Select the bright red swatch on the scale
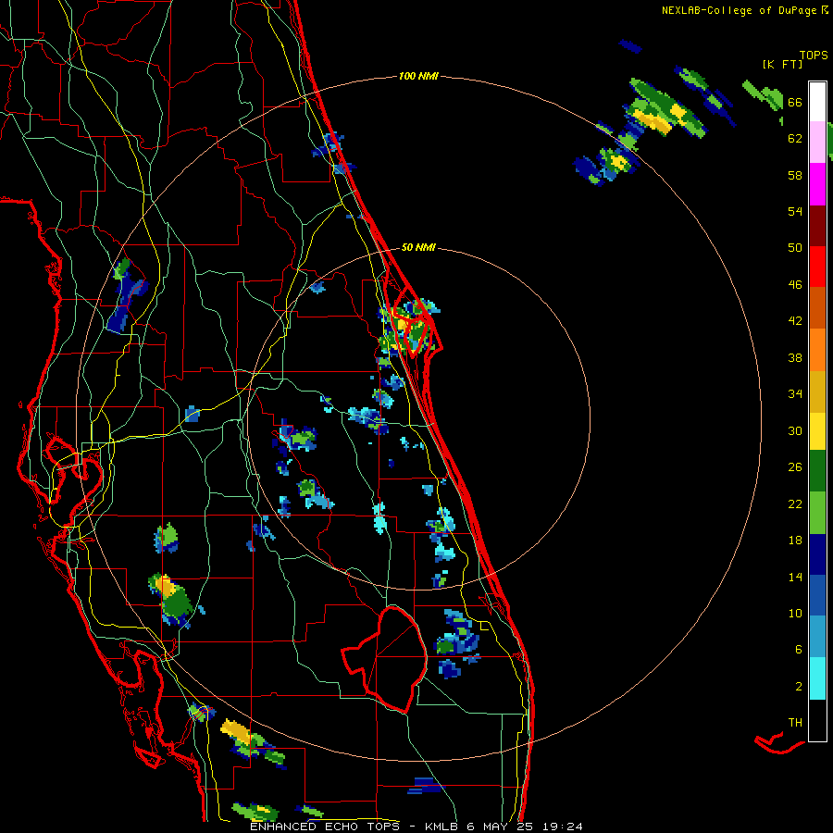 point(817,267)
